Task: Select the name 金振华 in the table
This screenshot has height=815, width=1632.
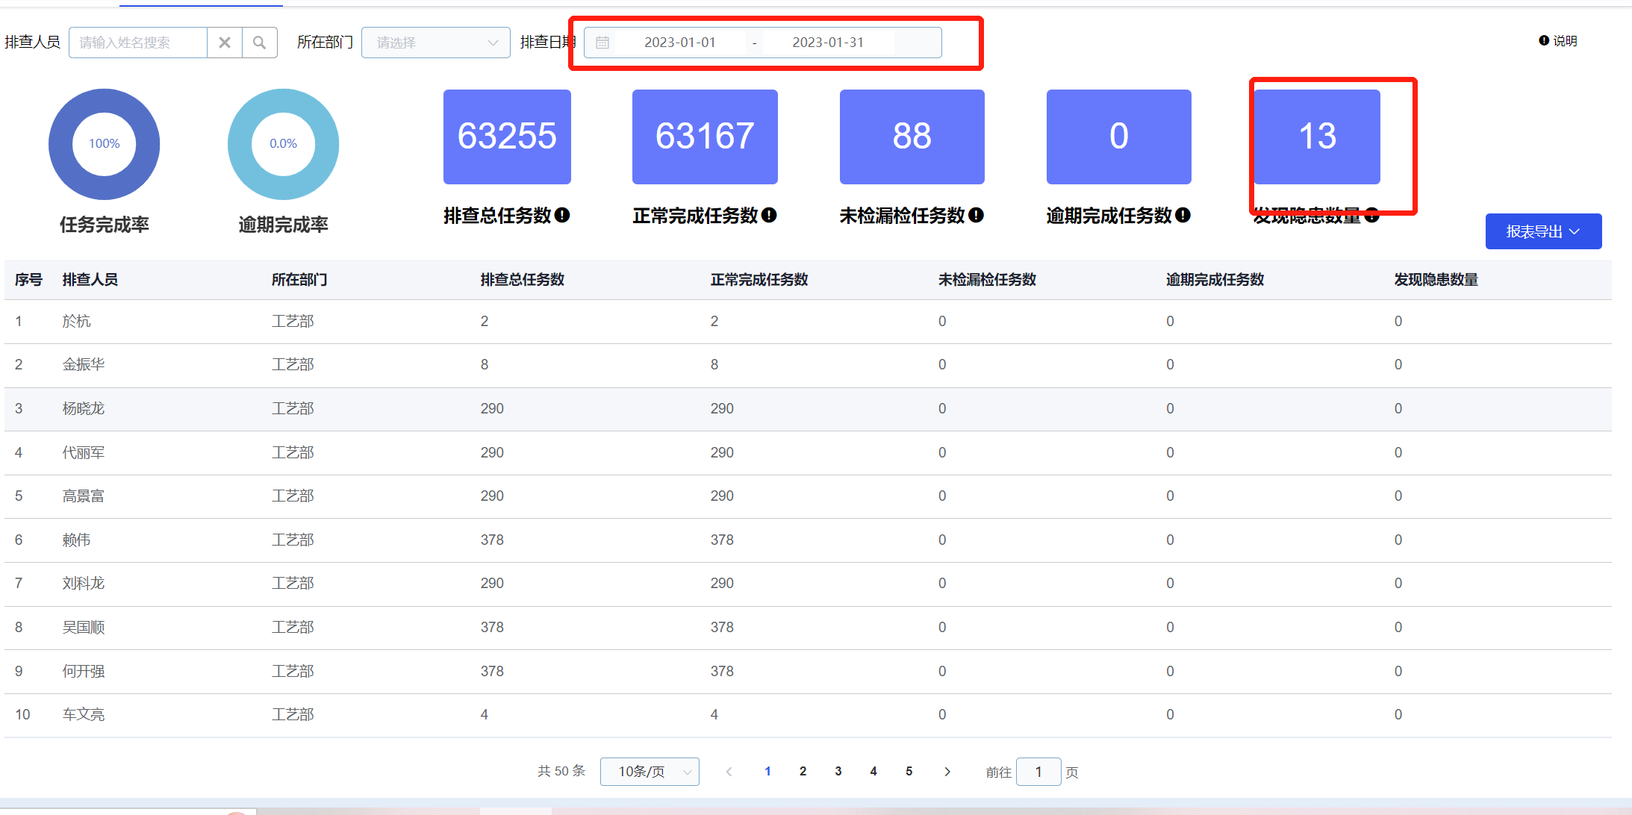Action: (84, 364)
